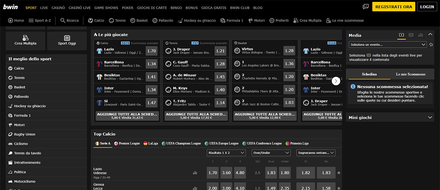440x190 pixels.
Task: Open statistics for Lazio Udinese match
Action: click(195, 173)
